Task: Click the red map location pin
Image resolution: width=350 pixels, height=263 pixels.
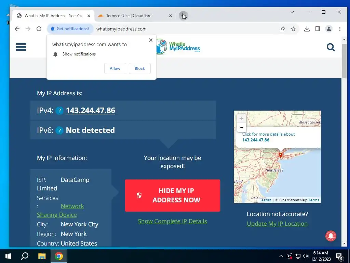Action: pos(281,155)
